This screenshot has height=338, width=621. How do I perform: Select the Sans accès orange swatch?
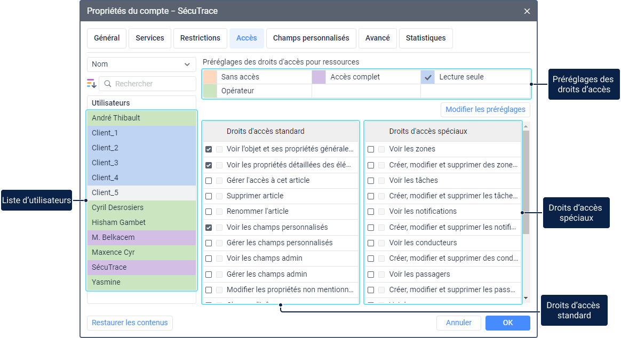[x=210, y=77]
